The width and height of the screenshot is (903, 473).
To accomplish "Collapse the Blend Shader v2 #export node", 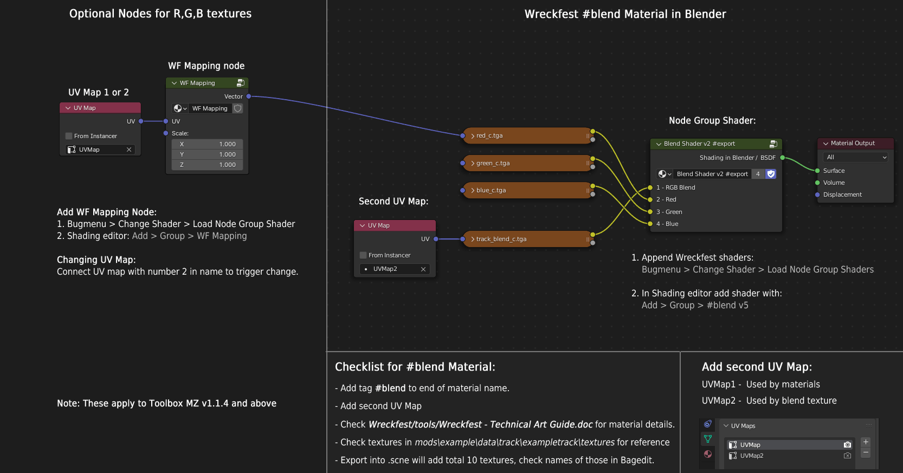I will coord(659,144).
